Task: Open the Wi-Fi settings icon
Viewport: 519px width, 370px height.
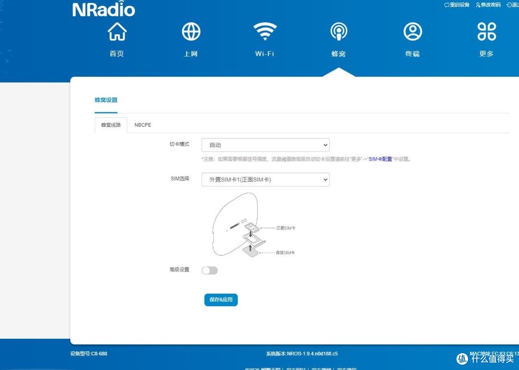Action: 265,31
